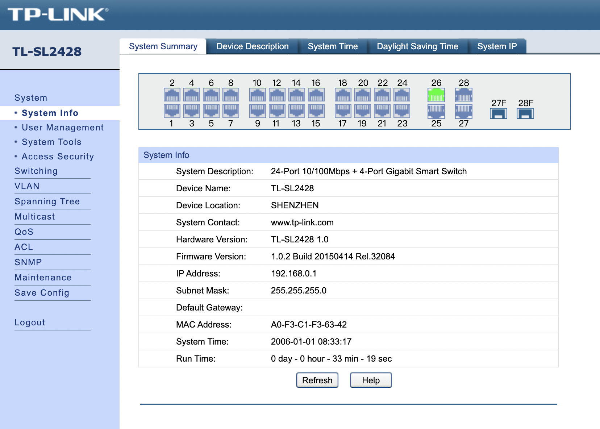Screen dimensions: 600x429
Task: Open the System Time tab
Action: pos(333,46)
